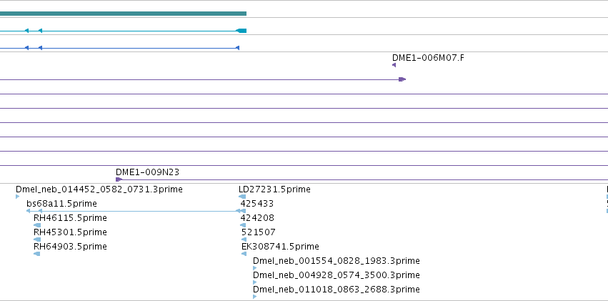The width and height of the screenshot is (608, 301).
Task: Click the RH45301.5prime EST glyph
Action: click(37, 240)
